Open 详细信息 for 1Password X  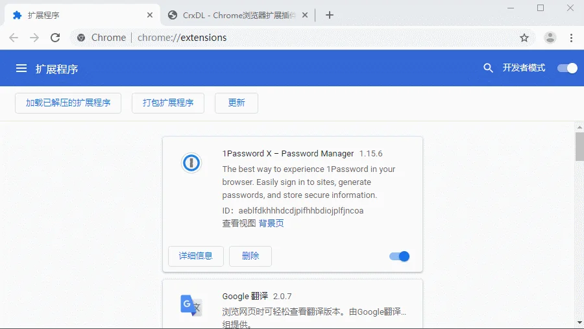coord(196,256)
